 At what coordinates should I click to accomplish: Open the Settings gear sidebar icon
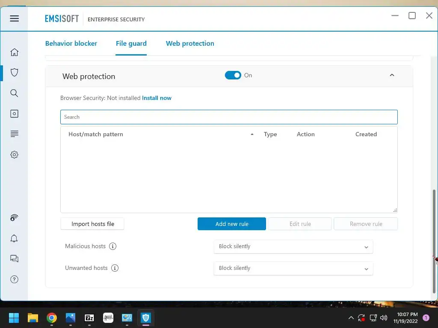click(14, 155)
